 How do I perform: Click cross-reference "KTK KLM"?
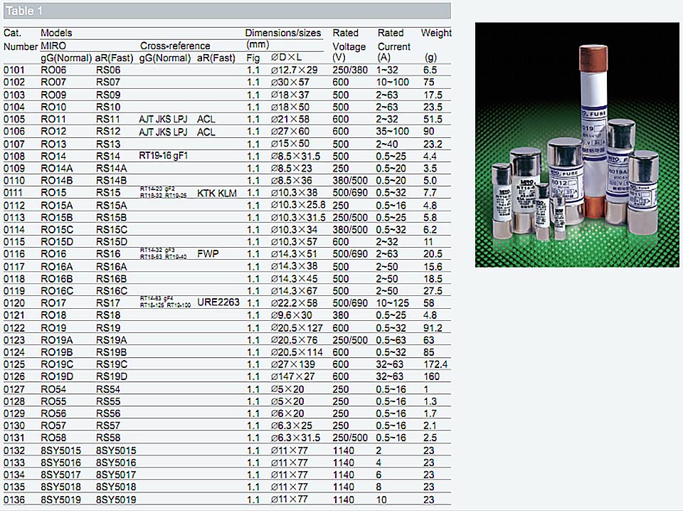pyautogui.click(x=217, y=193)
